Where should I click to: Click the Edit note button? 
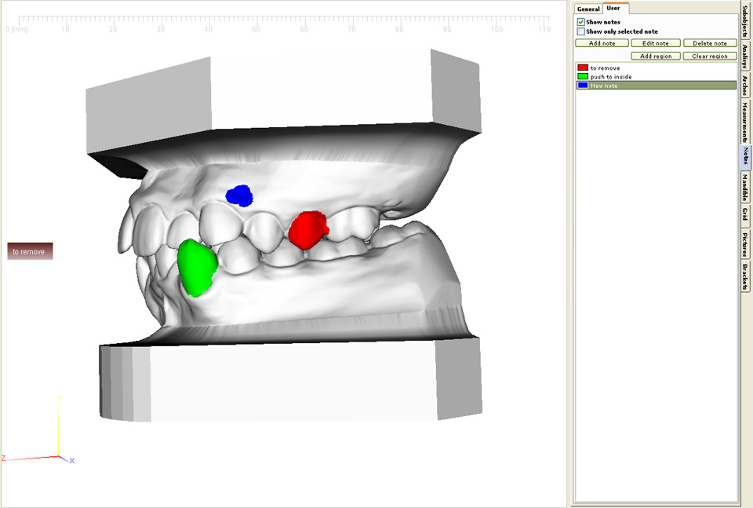pyautogui.click(x=655, y=43)
